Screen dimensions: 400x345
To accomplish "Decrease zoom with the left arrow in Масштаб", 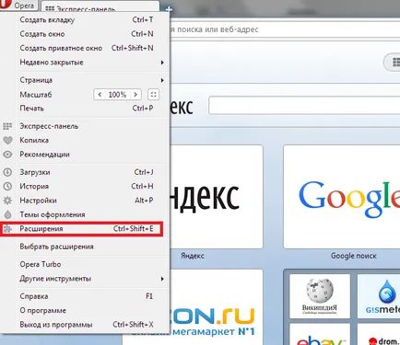I will (x=100, y=95).
